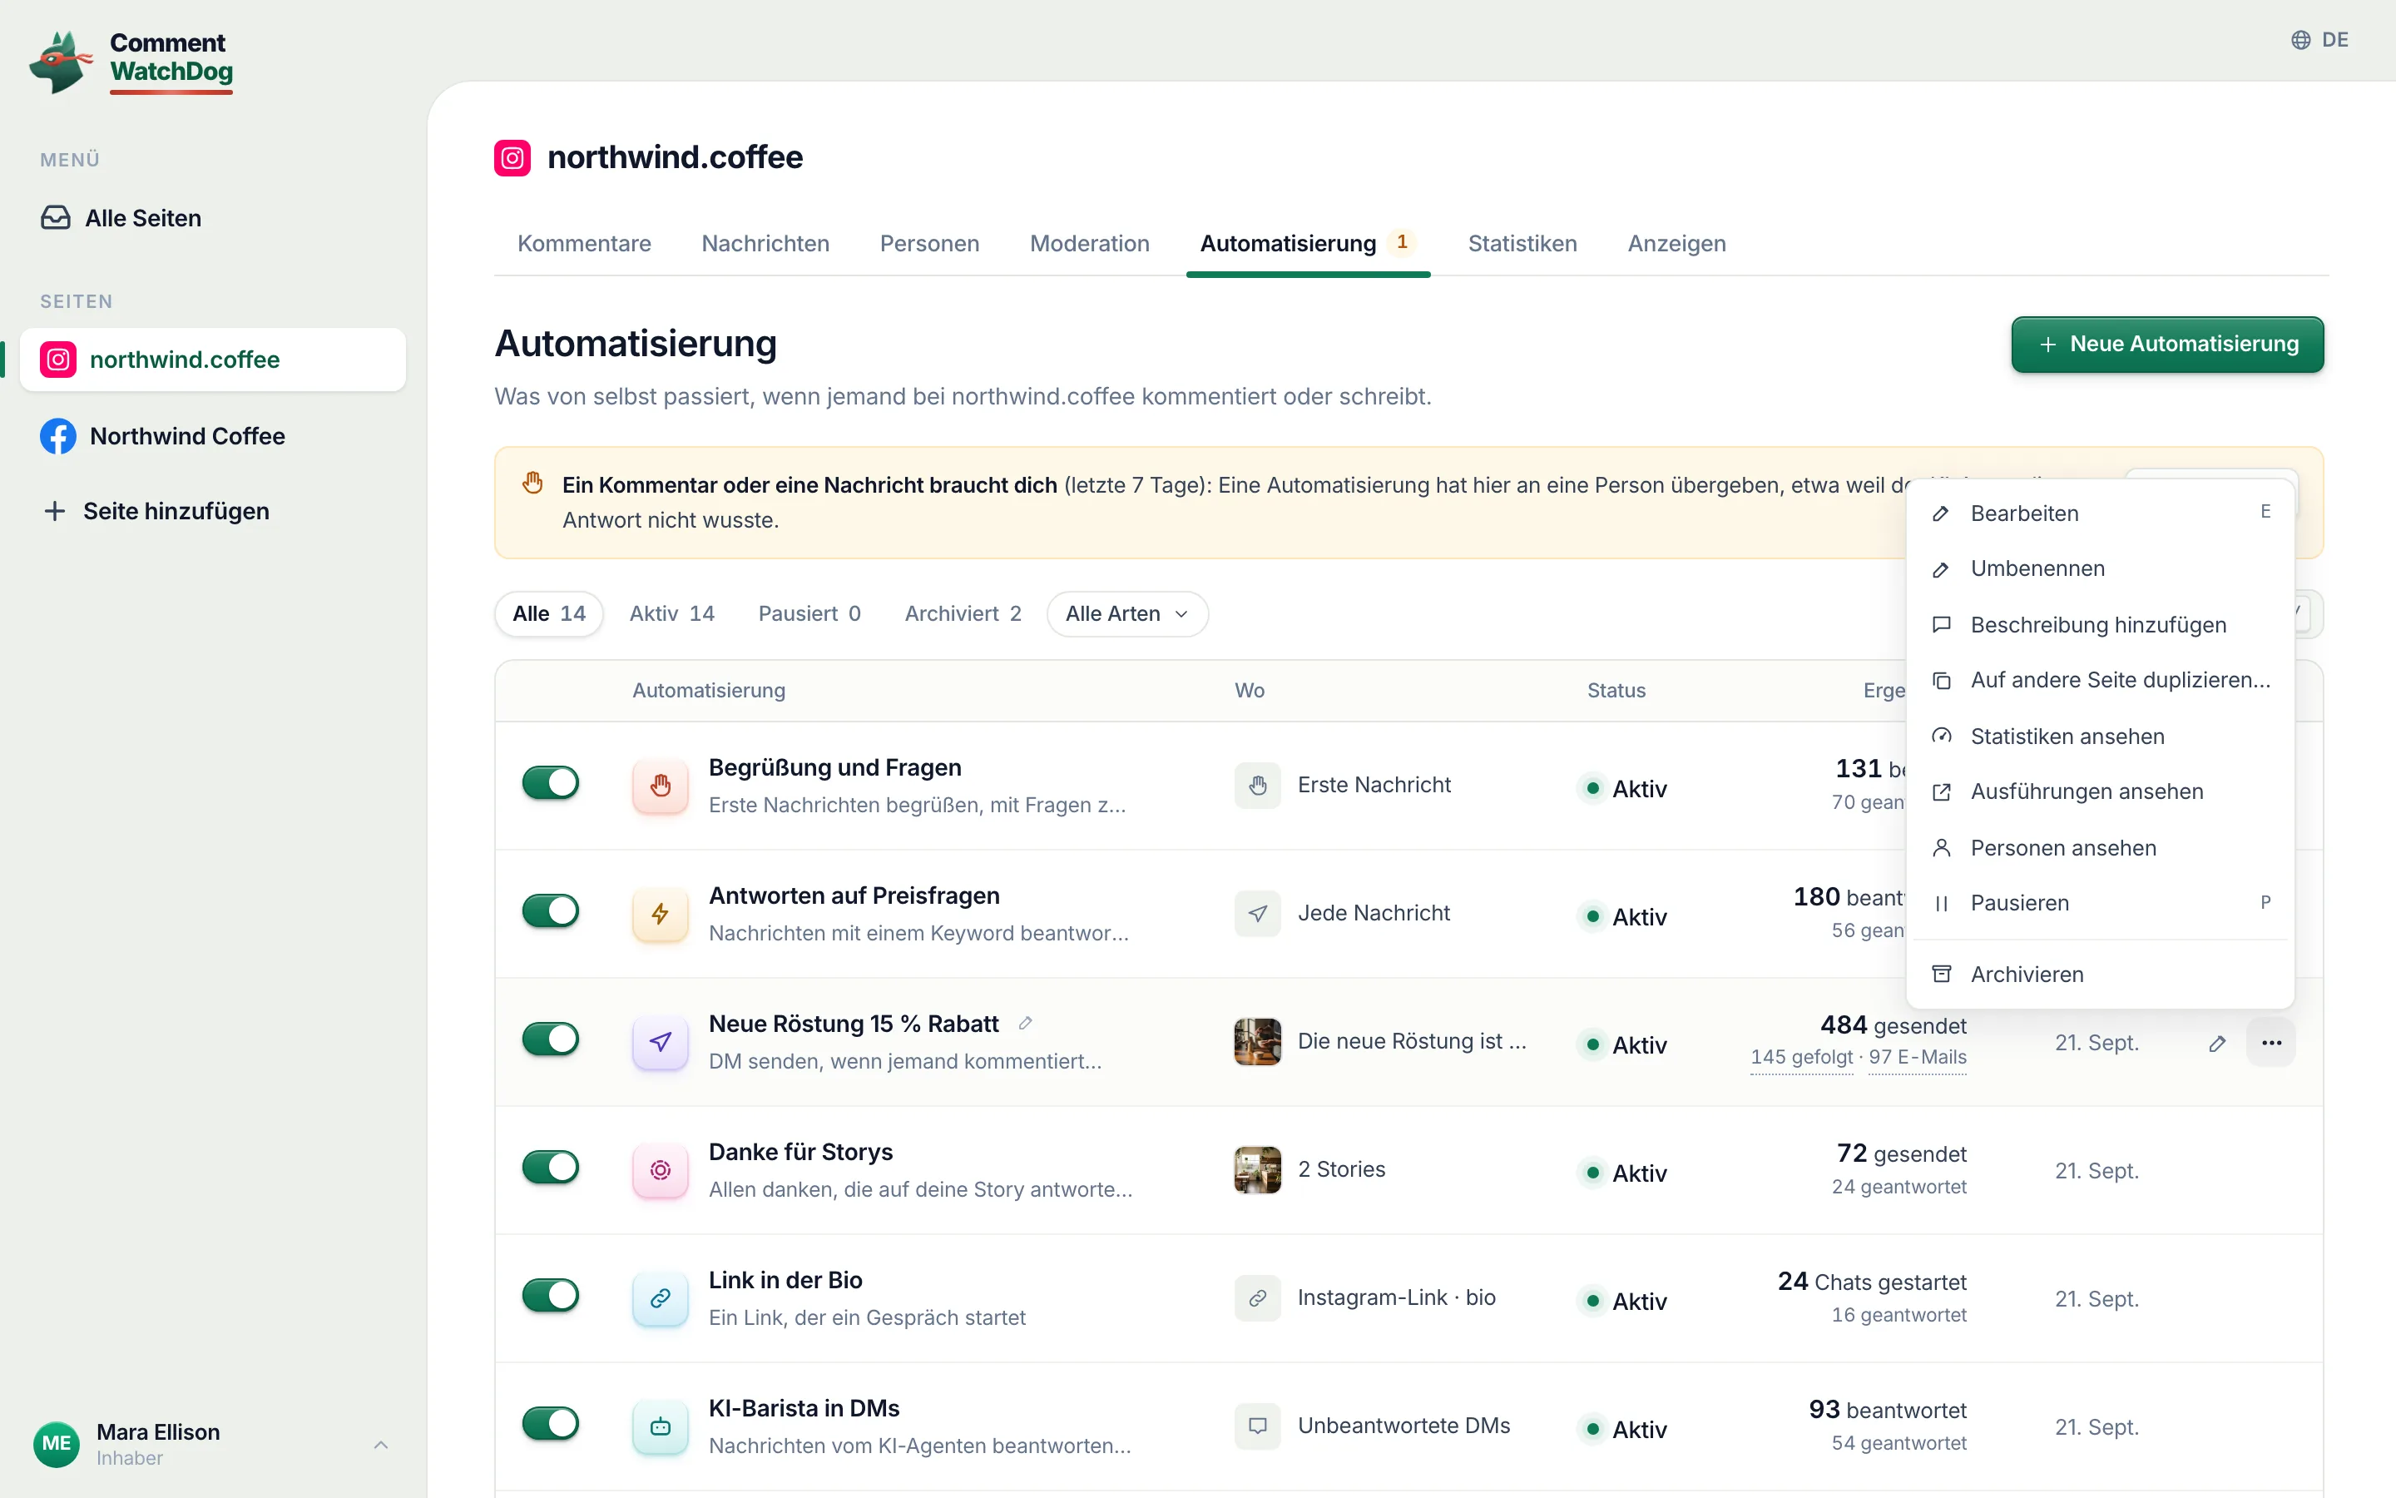Open the DE language selector globe

point(2319,40)
